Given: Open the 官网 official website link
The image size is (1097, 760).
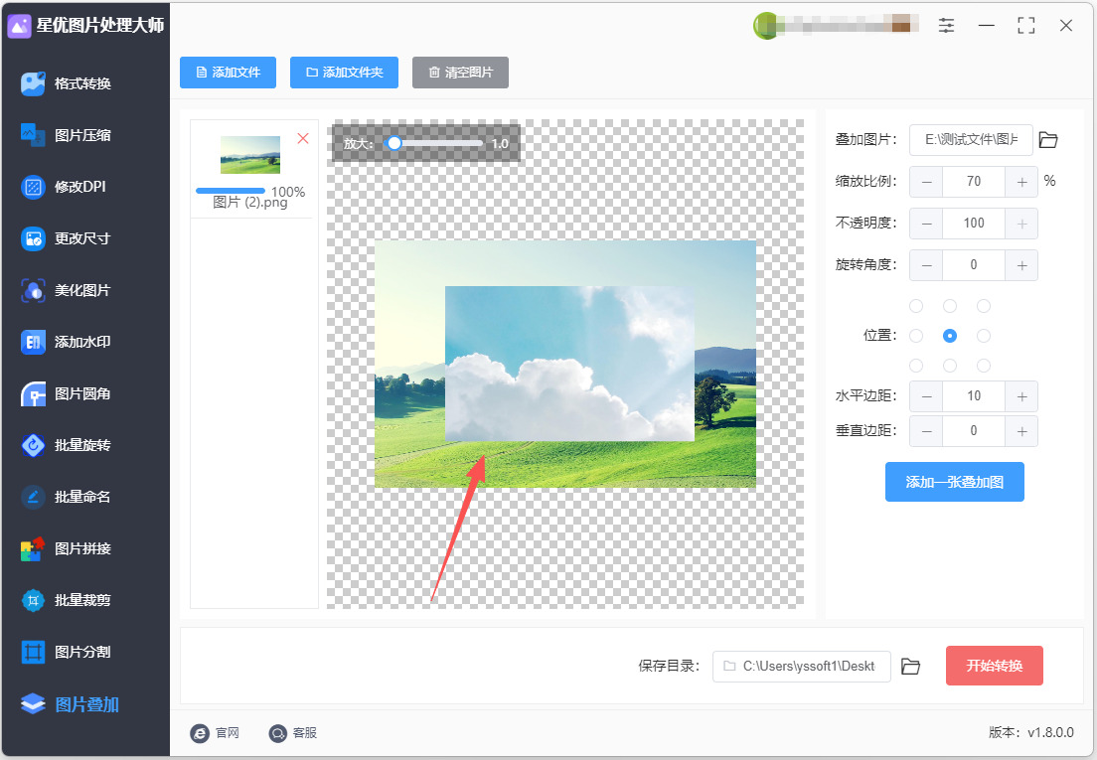Looking at the screenshot, I should coord(215,733).
